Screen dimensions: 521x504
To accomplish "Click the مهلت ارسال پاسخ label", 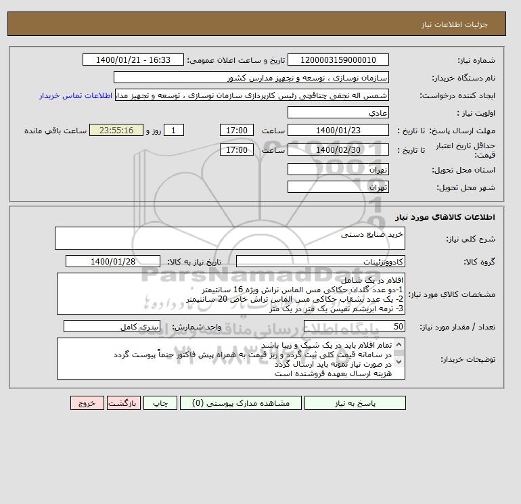I will (x=463, y=131).
